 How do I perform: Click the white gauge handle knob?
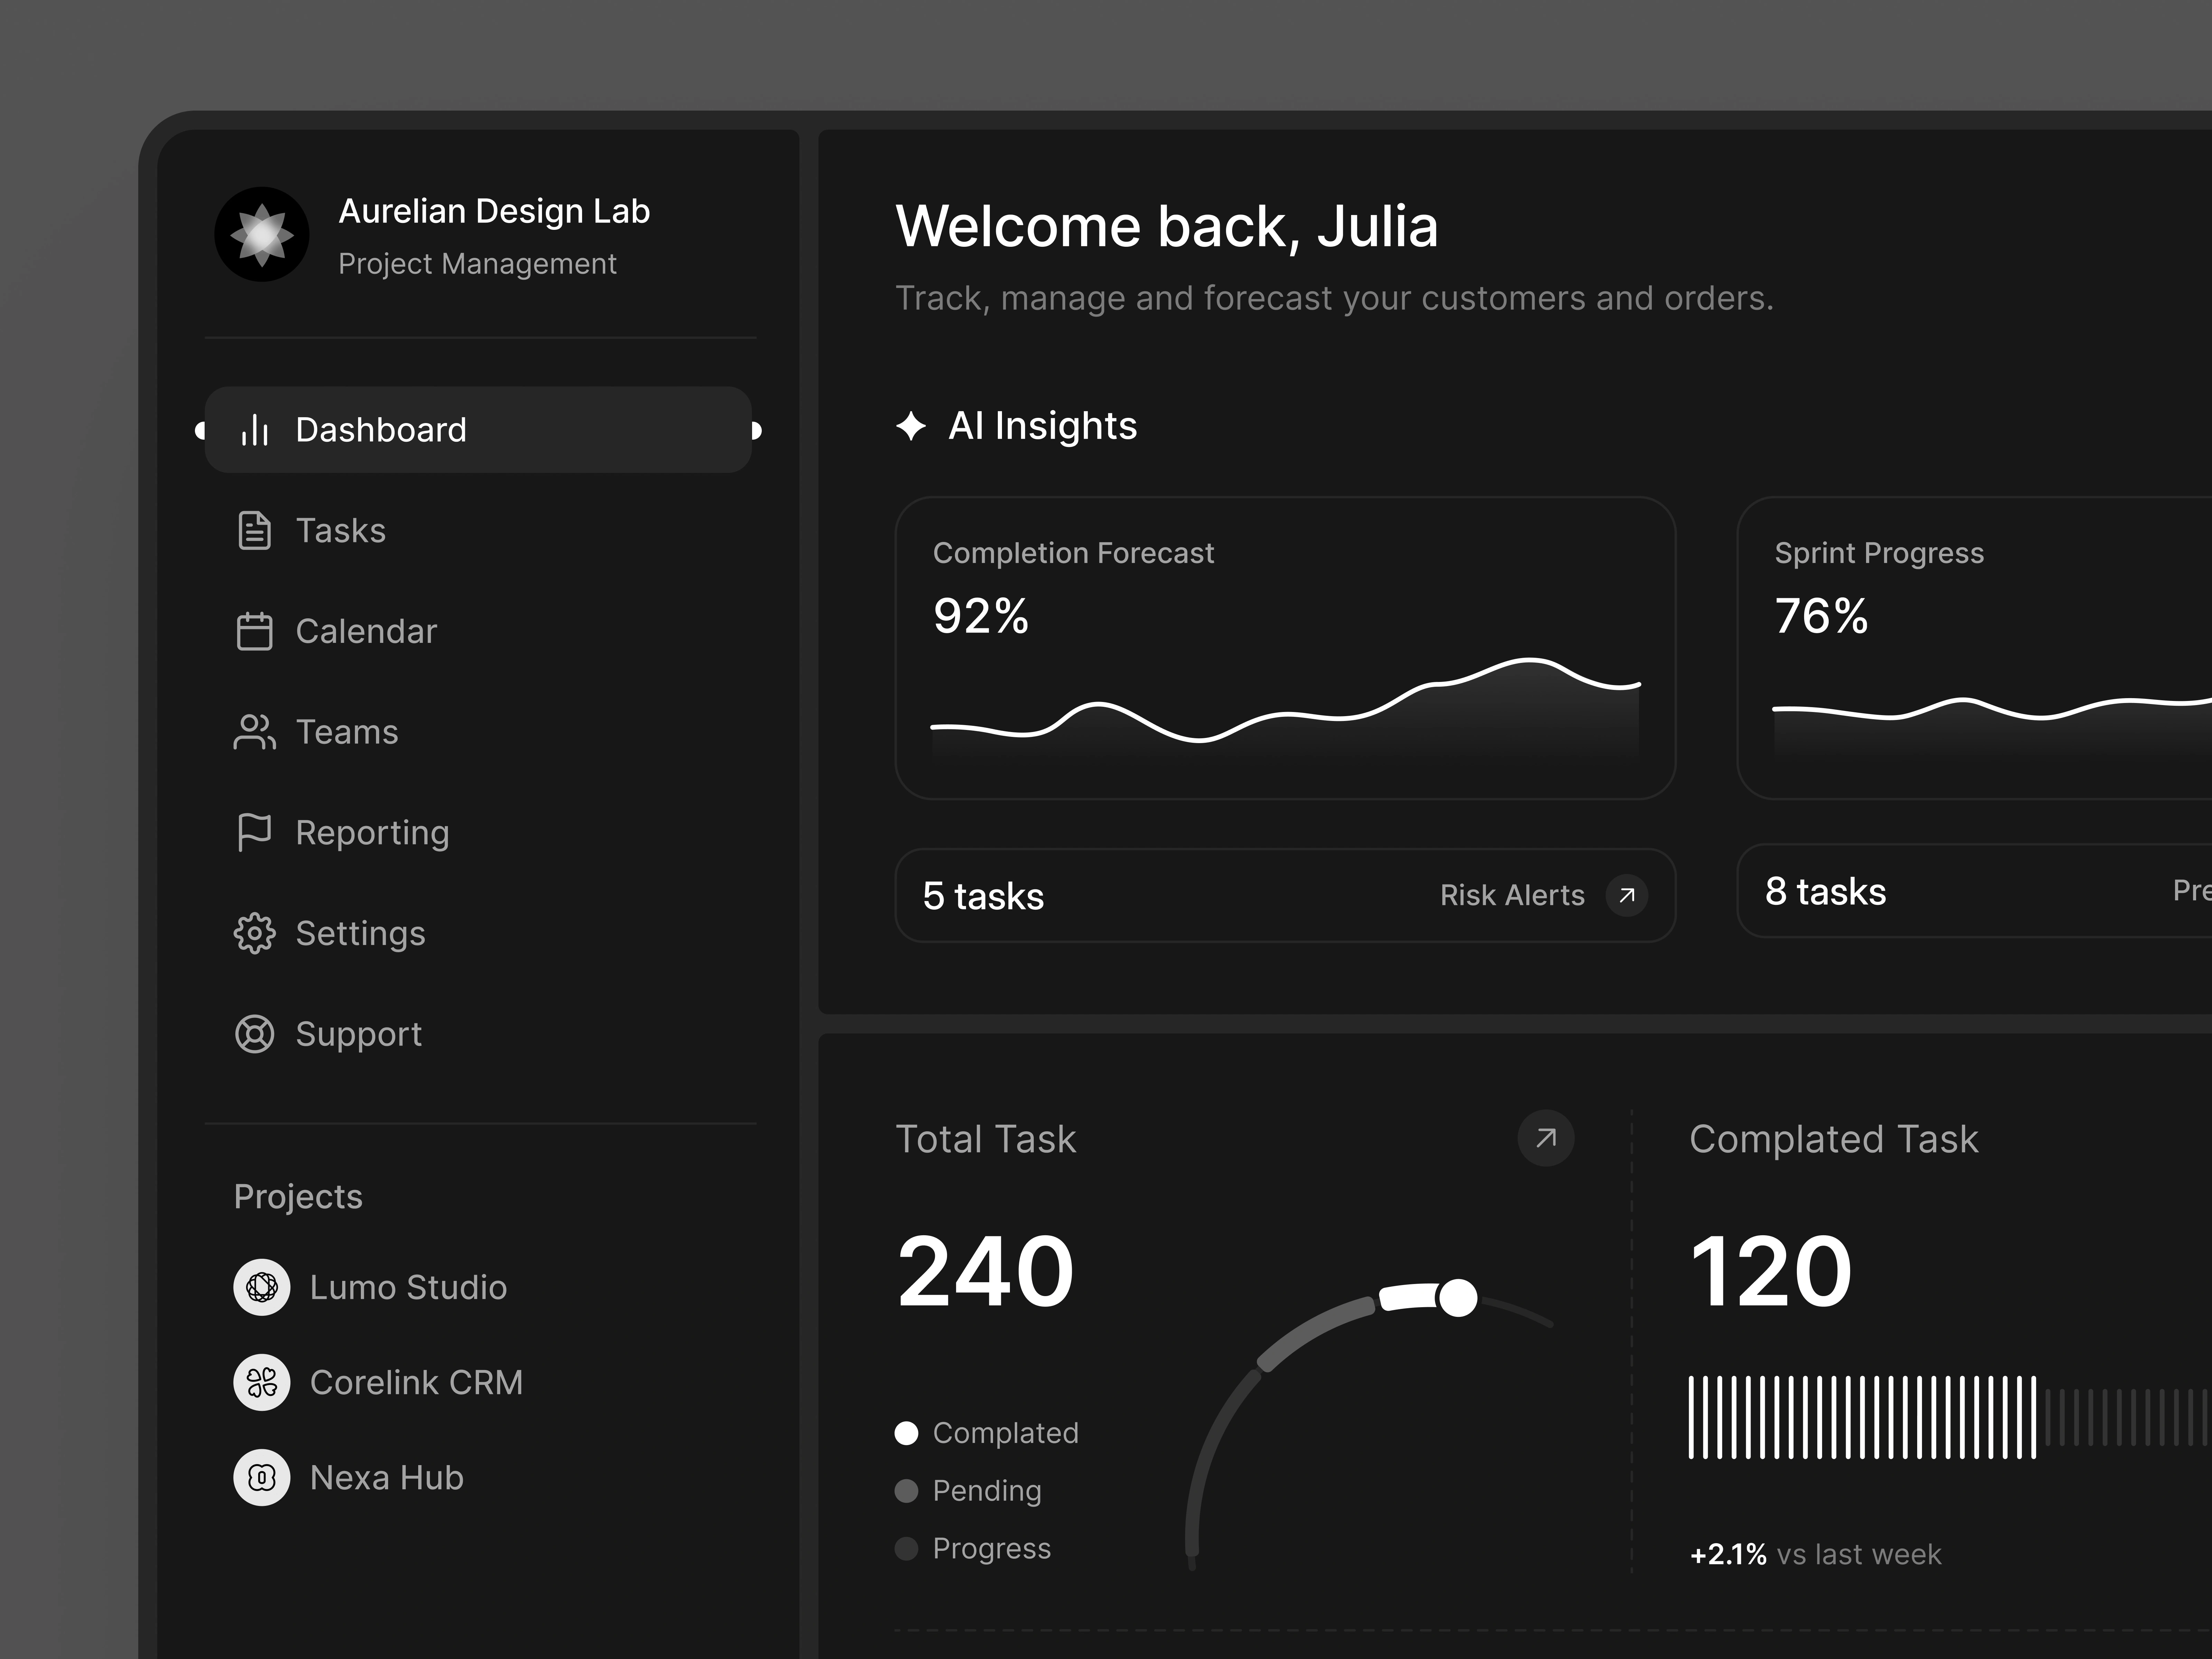(x=1457, y=1298)
